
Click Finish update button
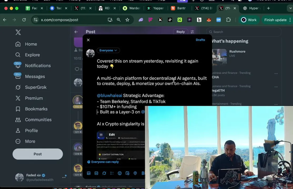point(275,20)
